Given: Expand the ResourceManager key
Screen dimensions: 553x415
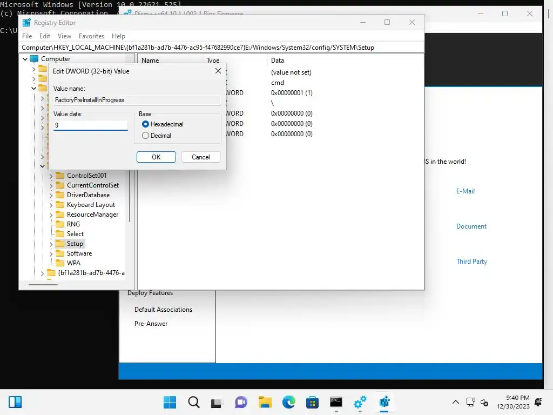Looking at the screenshot, I should tap(51, 215).
